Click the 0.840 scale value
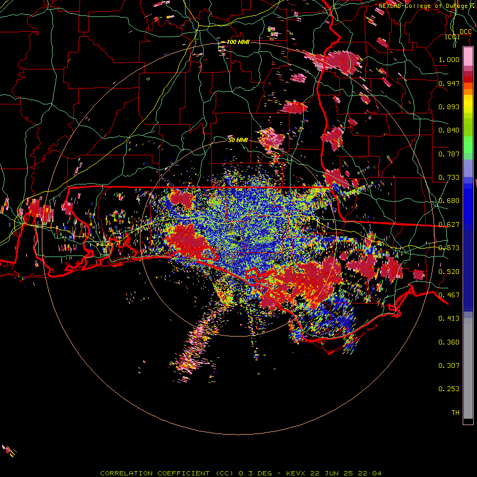The height and width of the screenshot is (477, 477). (x=449, y=130)
